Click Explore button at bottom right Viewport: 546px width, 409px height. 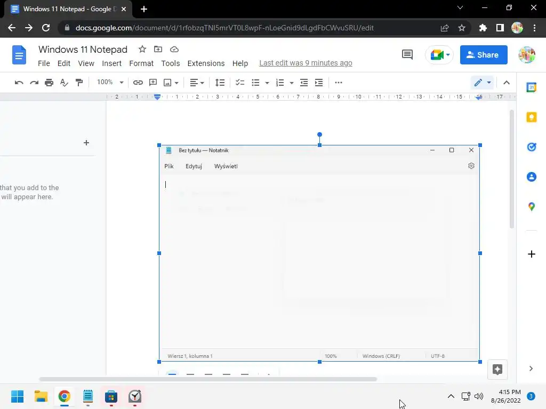click(x=497, y=370)
